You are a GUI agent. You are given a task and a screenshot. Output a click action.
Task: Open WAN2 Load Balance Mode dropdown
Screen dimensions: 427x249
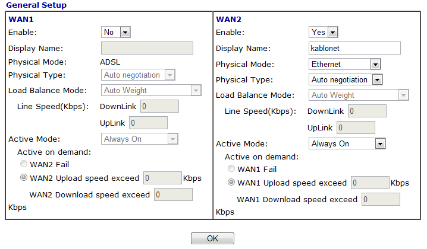pyautogui.click(x=359, y=95)
